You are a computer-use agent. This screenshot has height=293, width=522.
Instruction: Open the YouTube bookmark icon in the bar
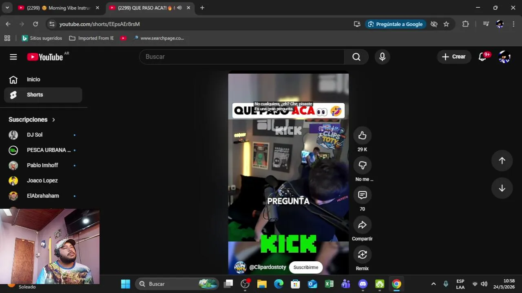(123, 38)
